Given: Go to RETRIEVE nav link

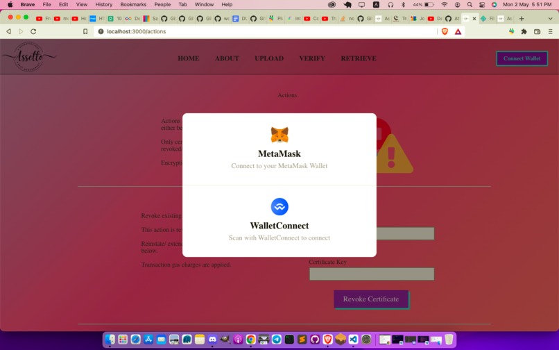Looking at the screenshot, I should click(359, 58).
